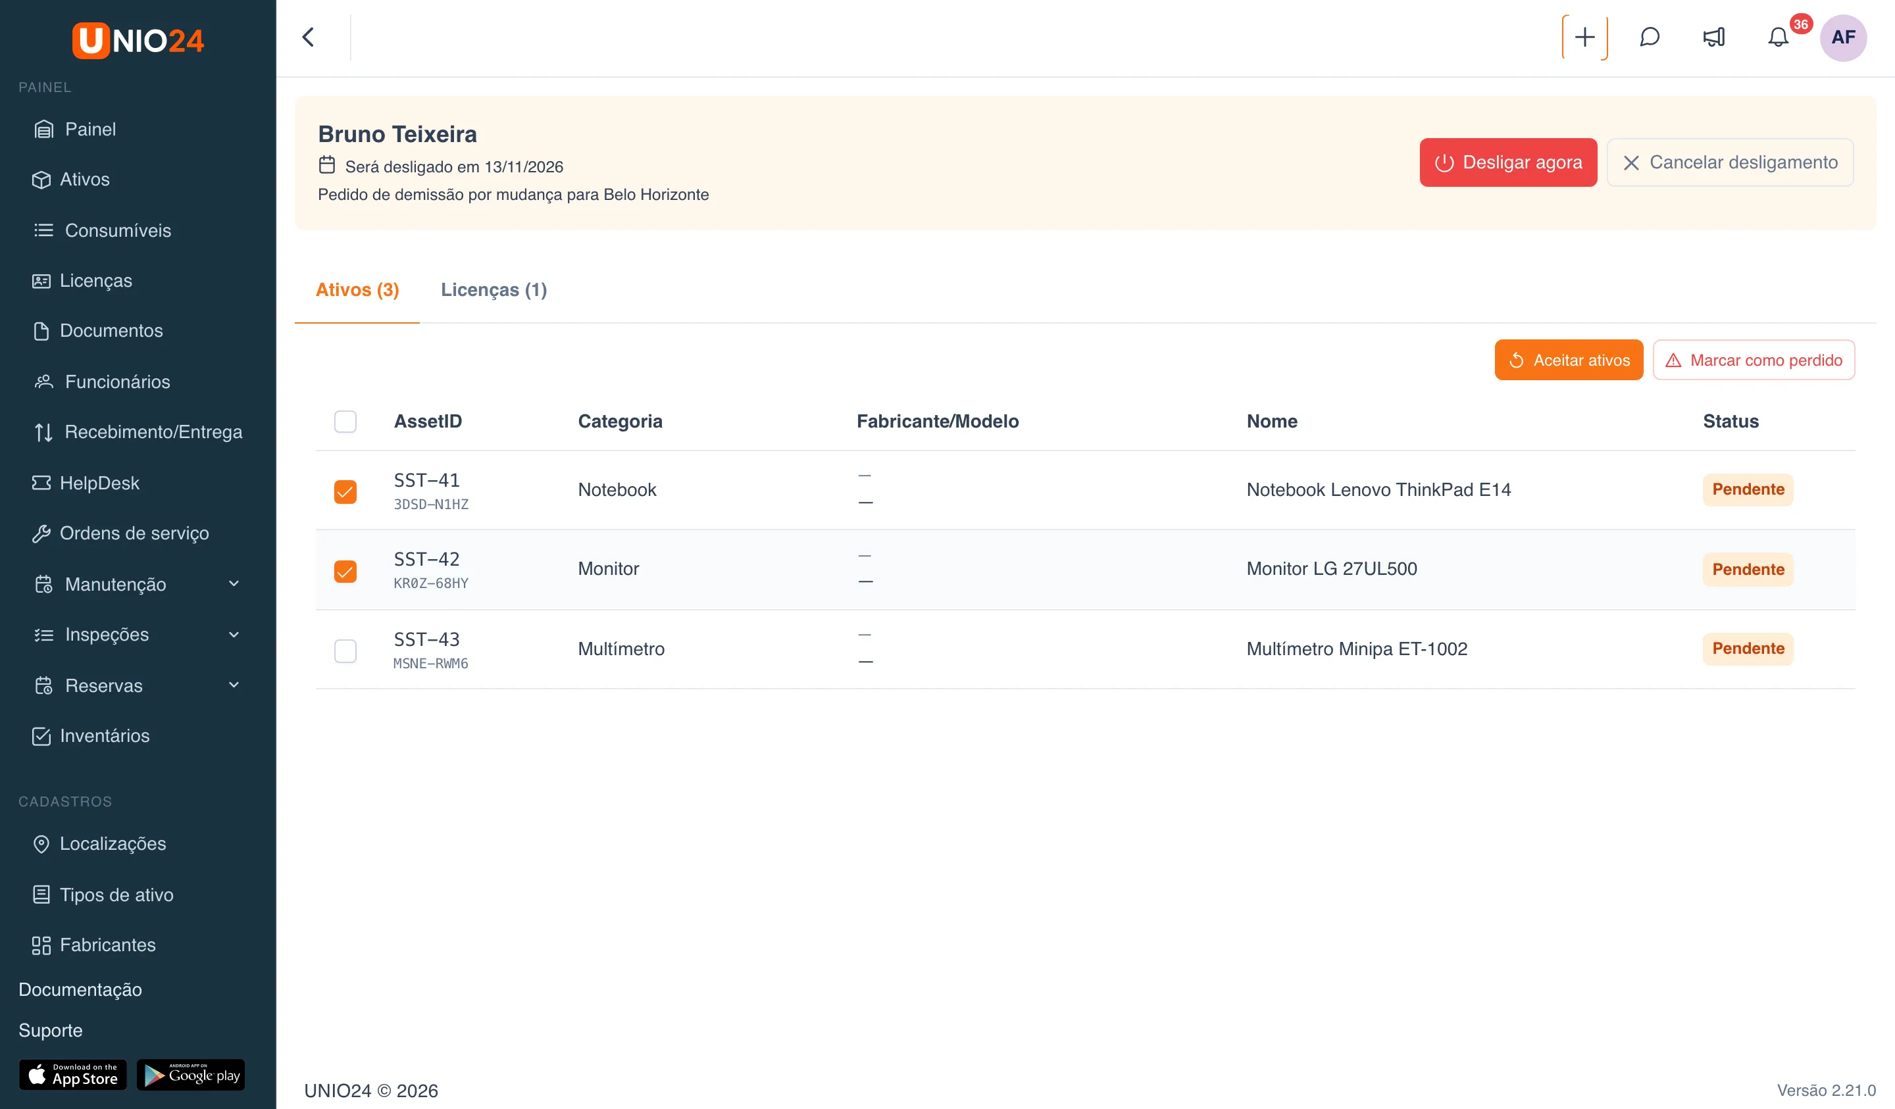Open the notifications bell icon
The image size is (1895, 1109).
coord(1778,37)
